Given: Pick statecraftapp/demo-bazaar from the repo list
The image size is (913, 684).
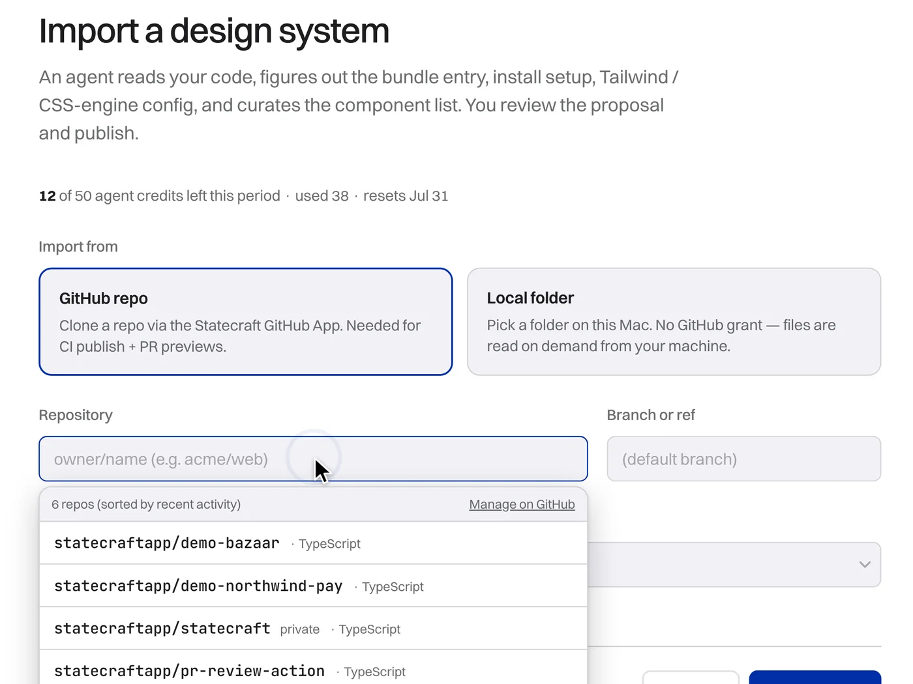Looking at the screenshot, I should 313,543.
